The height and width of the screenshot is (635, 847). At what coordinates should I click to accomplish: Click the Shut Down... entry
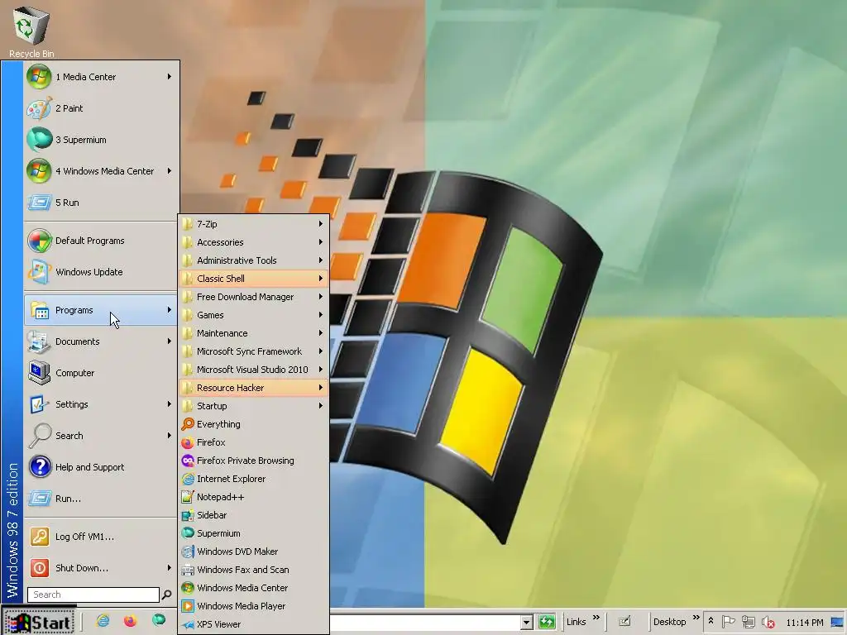[101, 567]
